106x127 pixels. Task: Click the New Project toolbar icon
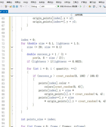pos(6,6)
